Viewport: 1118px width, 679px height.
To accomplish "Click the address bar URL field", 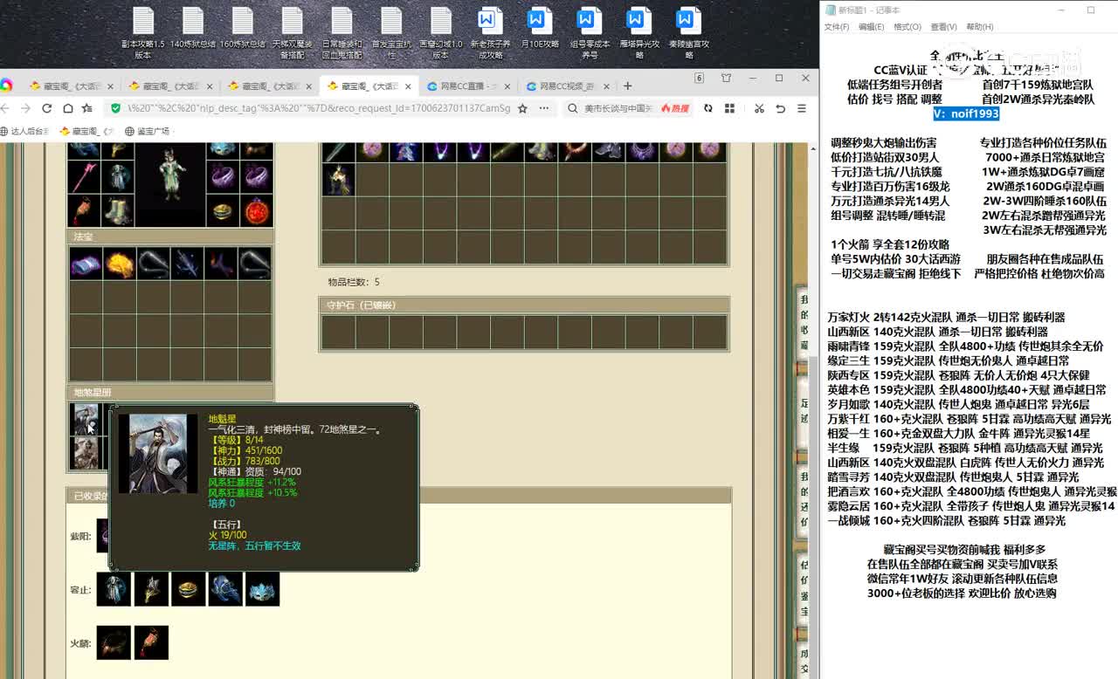I will 319,108.
